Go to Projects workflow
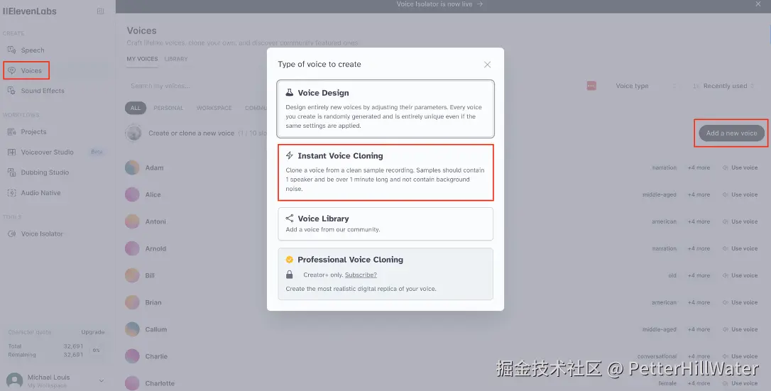771x391 pixels. point(33,132)
